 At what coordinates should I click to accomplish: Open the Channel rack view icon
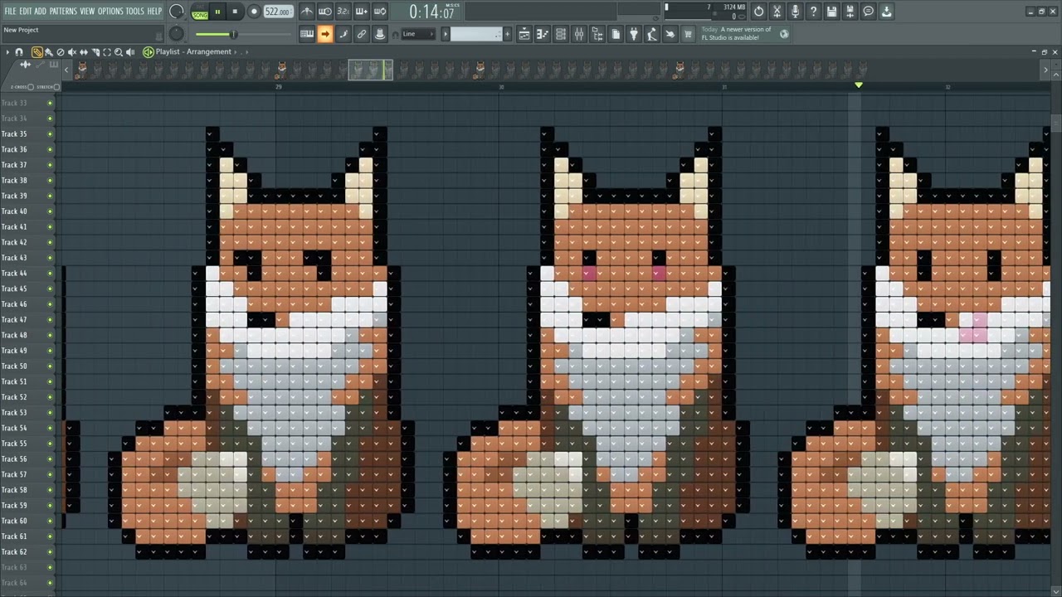[x=561, y=34]
